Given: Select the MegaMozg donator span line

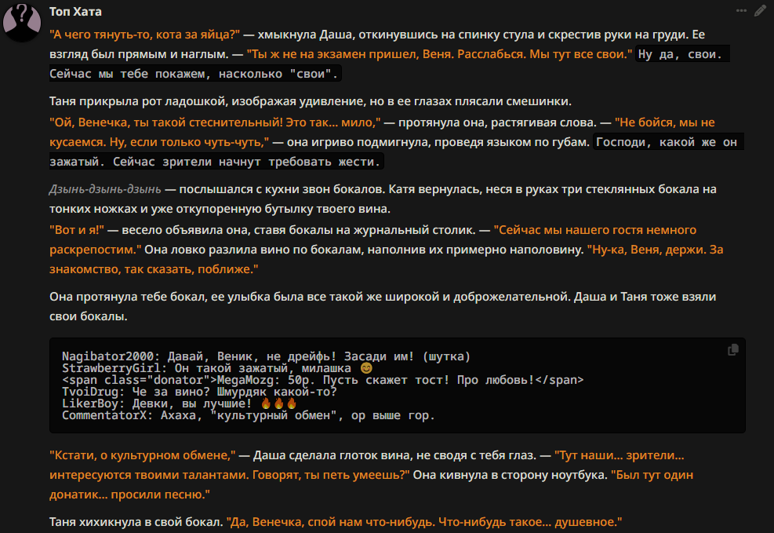Looking at the screenshot, I should (x=323, y=380).
